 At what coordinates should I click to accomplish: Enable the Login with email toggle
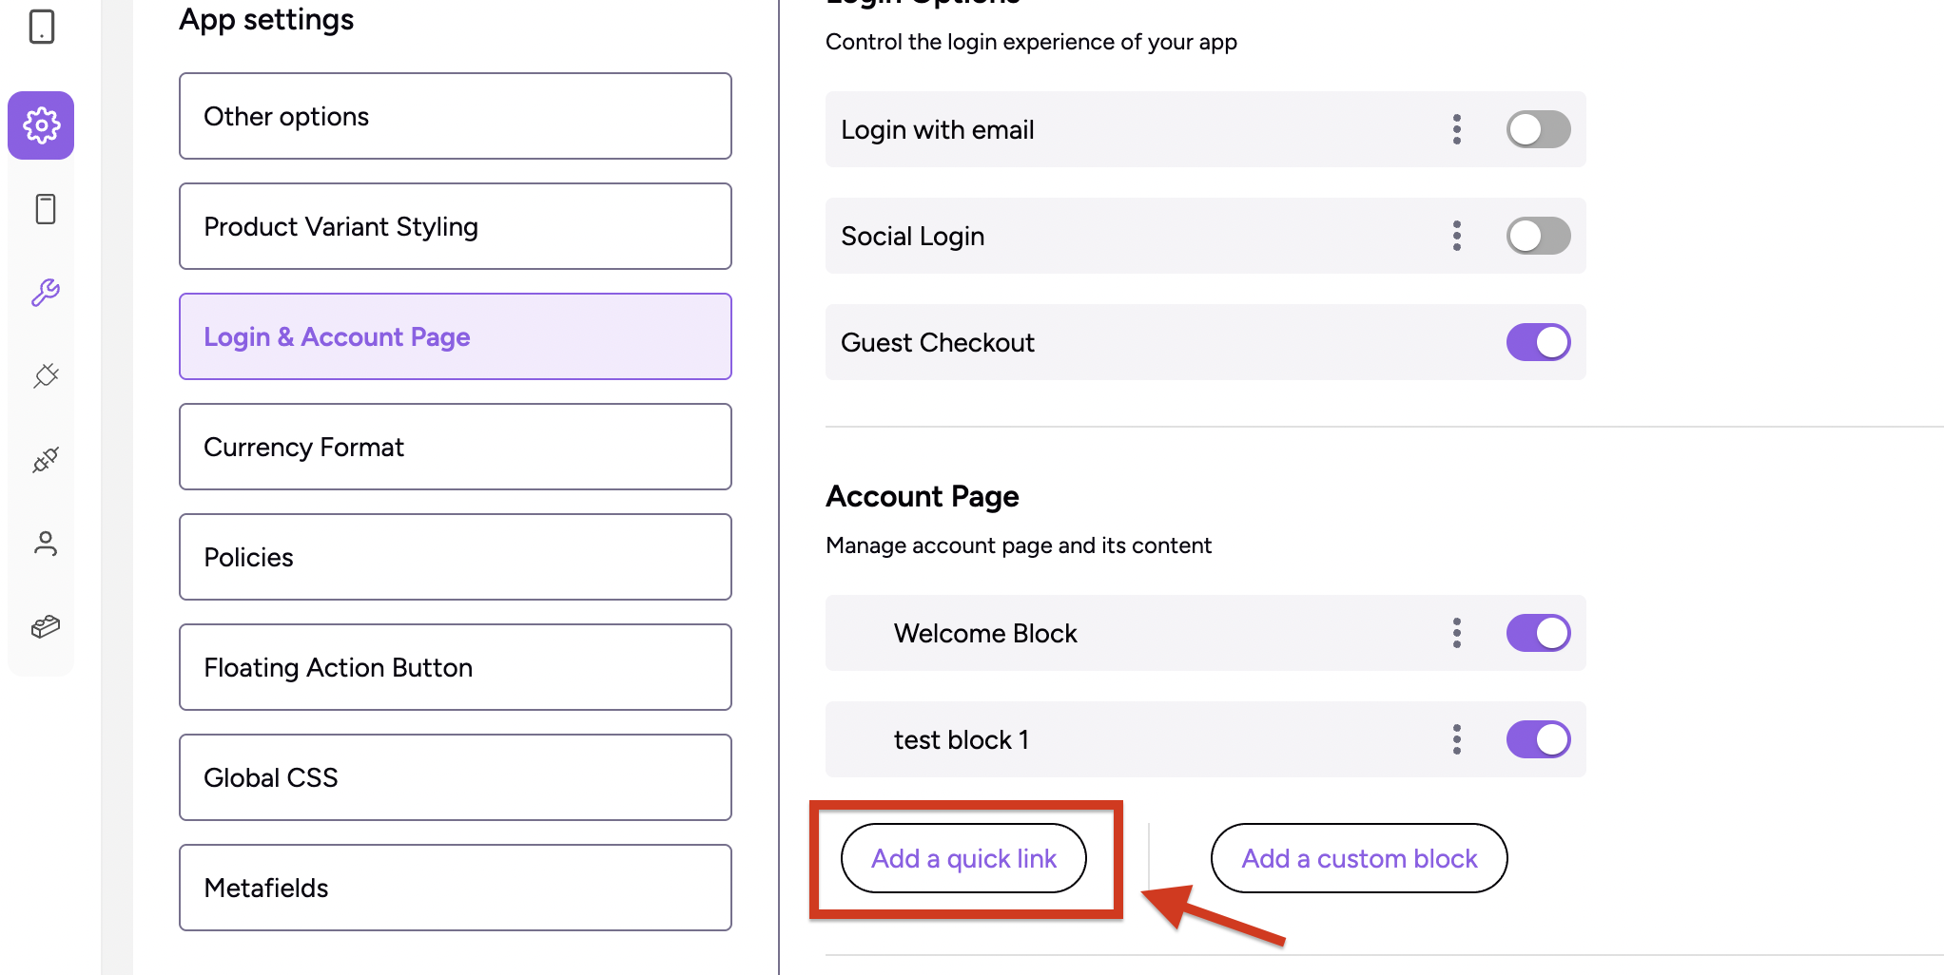1538,129
